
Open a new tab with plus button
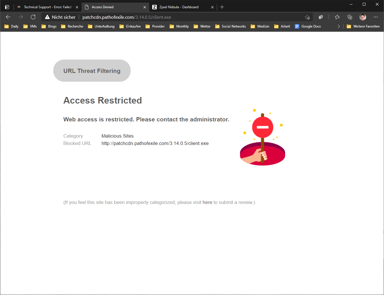(222, 7)
